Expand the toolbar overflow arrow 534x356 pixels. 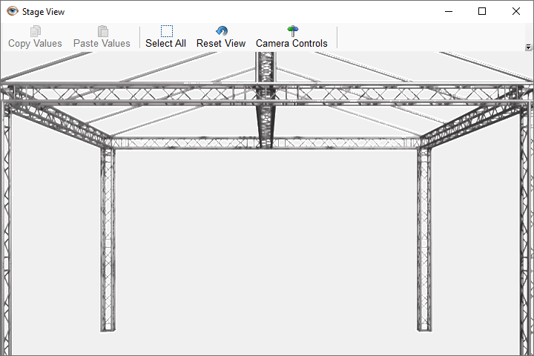click(527, 47)
